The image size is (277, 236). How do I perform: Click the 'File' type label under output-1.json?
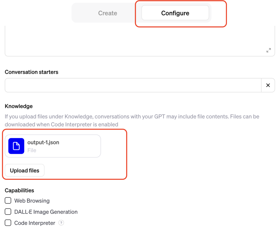[x=32, y=150]
